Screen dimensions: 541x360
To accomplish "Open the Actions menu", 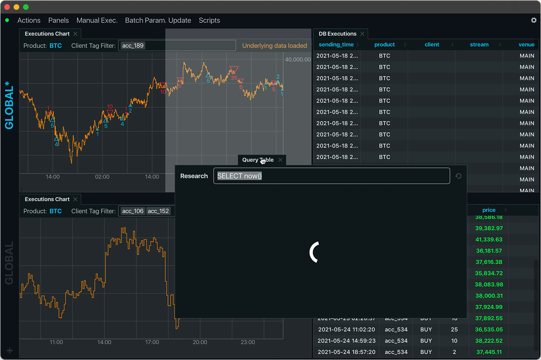I will click(x=29, y=20).
